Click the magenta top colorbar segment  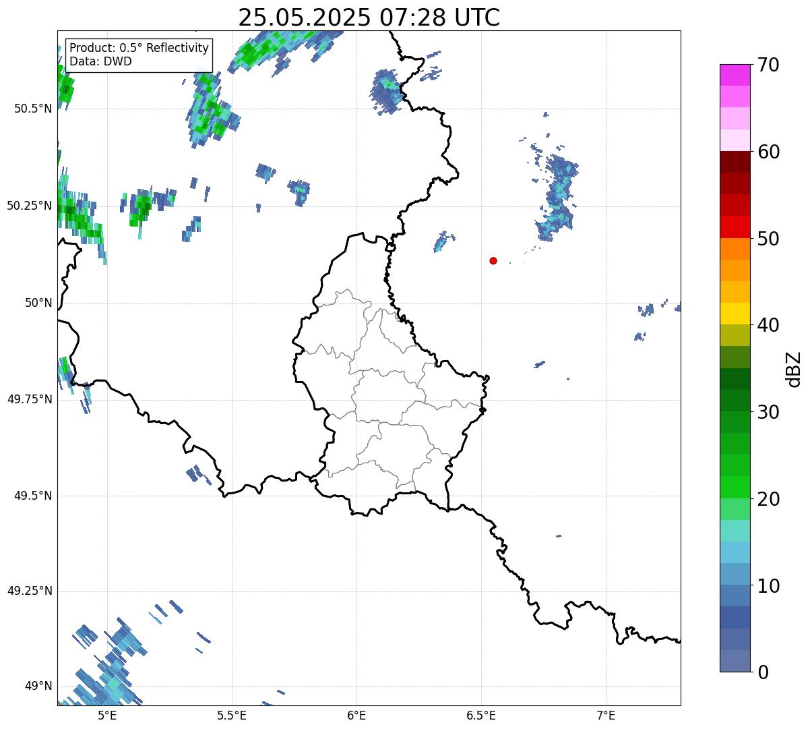(x=735, y=75)
